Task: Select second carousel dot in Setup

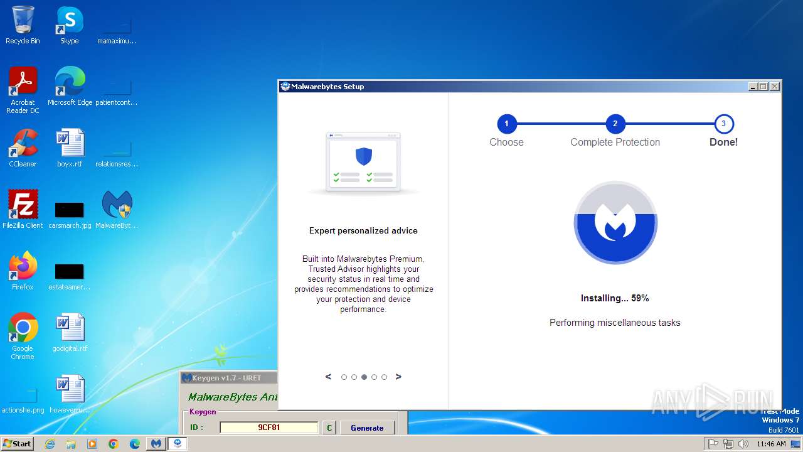Action: click(354, 377)
